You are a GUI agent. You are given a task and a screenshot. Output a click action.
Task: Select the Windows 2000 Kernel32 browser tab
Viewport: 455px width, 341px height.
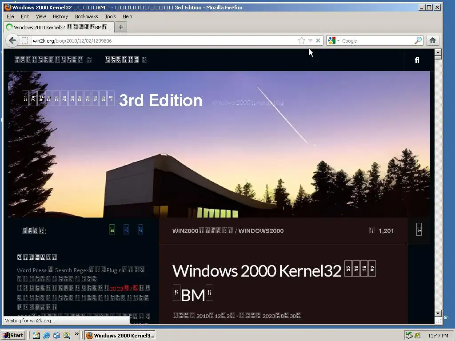click(59, 27)
